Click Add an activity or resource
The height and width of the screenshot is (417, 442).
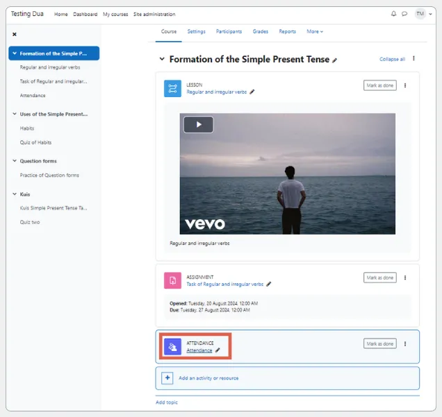pyautogui.click(x=208, y=378)
